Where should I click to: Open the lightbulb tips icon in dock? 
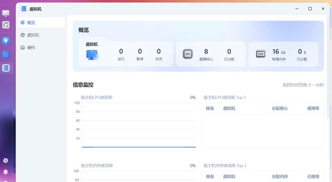coord(6,41)
